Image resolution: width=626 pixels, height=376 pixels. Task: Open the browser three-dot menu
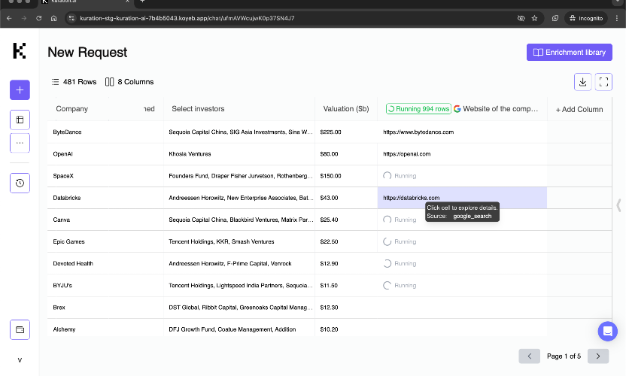pos(617,18)
